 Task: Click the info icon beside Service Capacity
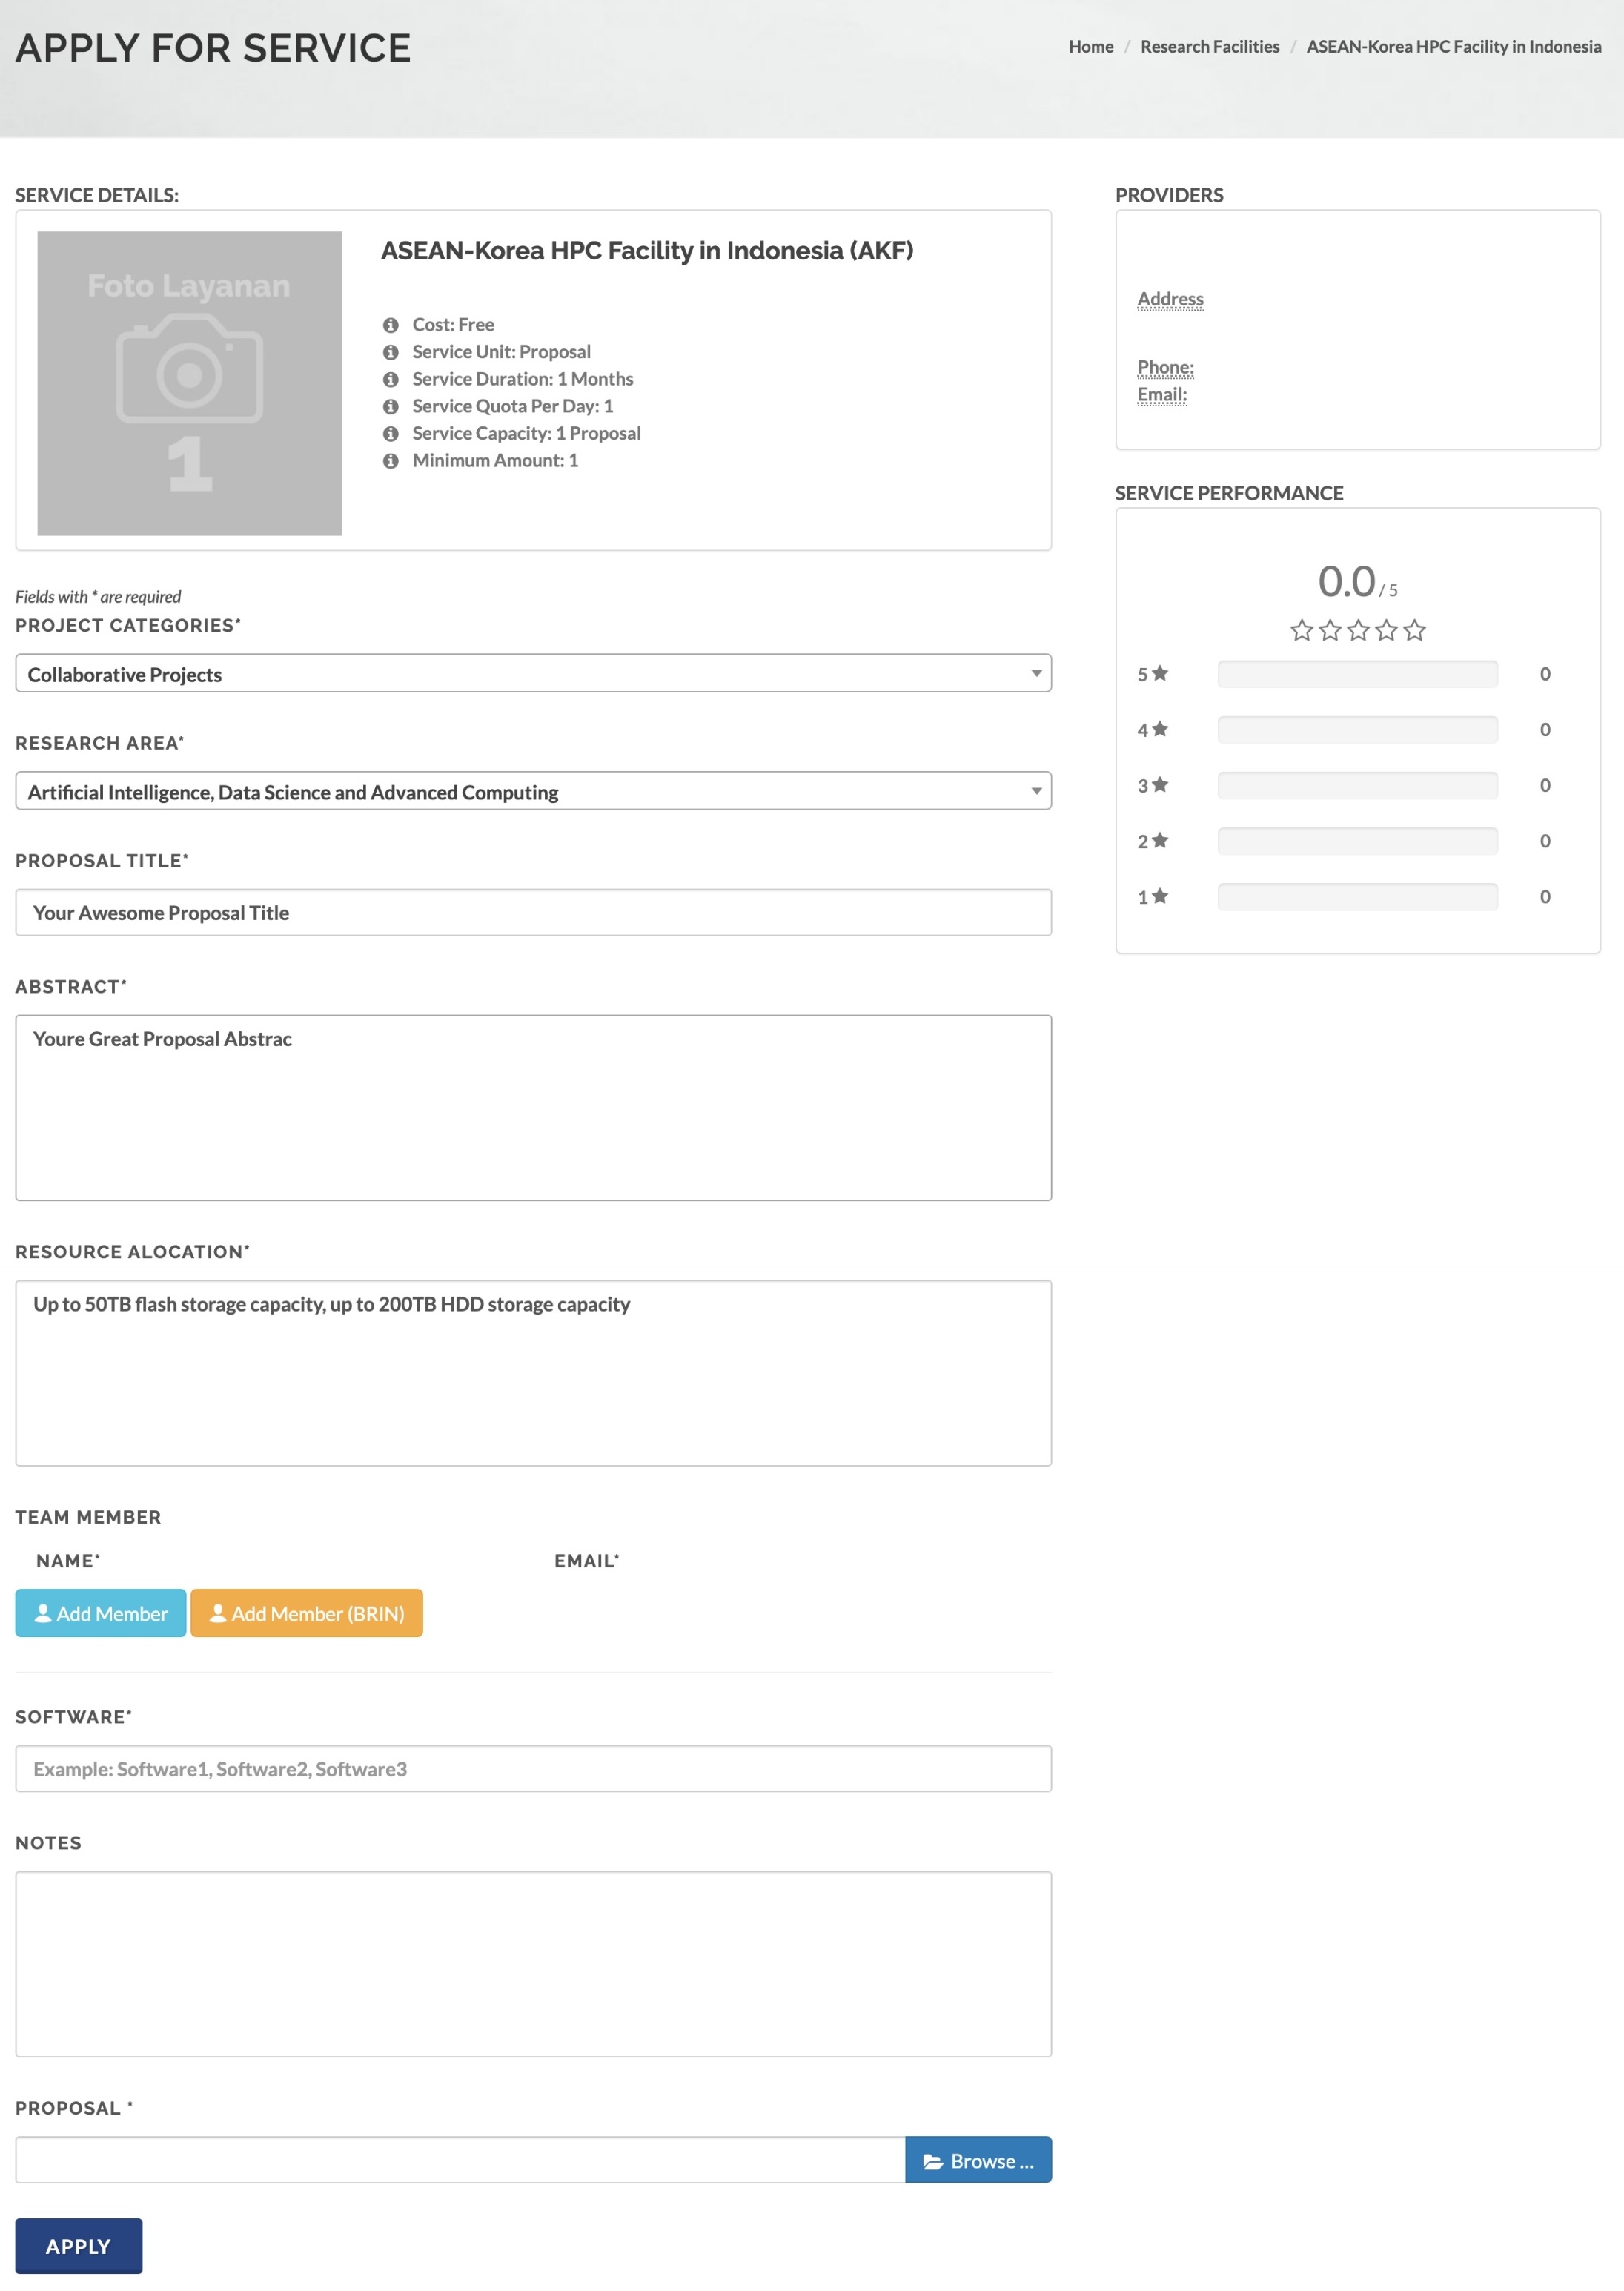click(x=390, y=433)
